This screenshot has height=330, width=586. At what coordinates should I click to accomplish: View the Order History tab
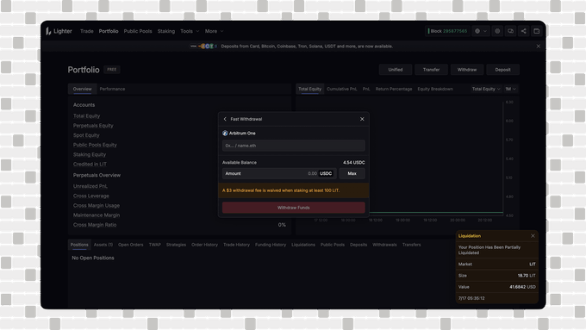[x=204, y=245]
